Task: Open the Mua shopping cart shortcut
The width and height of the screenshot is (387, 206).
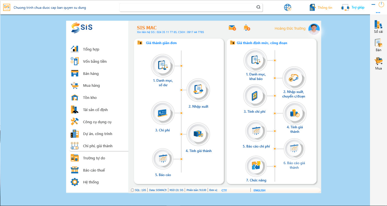Action: [378, 61]
